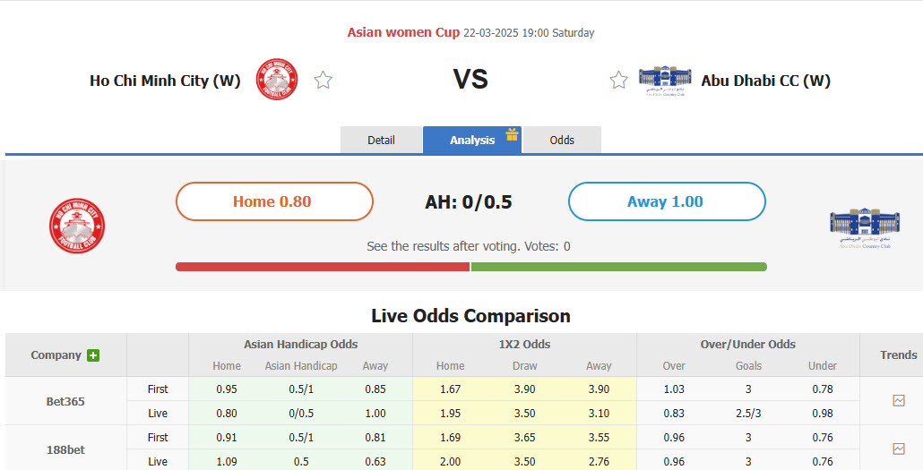Switch to the Detail tab
The height and width of the screenshot is (470, 923).
point(381,140)
